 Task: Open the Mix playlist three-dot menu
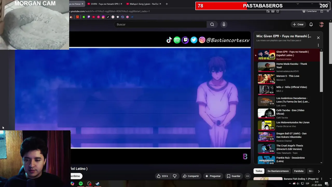[x=318, y=45]
